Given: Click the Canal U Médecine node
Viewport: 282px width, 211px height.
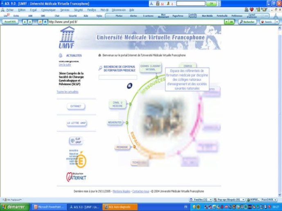Looking at the screenshot, I should pos(117,104).
